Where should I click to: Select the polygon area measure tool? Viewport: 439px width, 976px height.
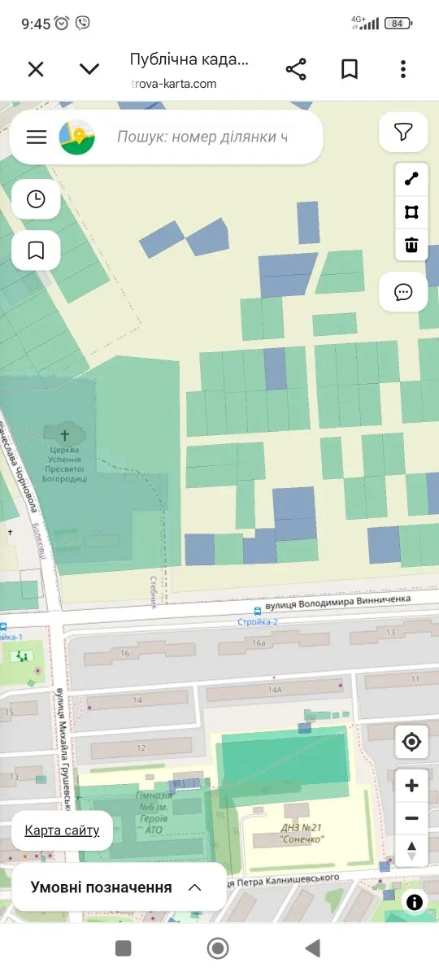tap(411, 212)
